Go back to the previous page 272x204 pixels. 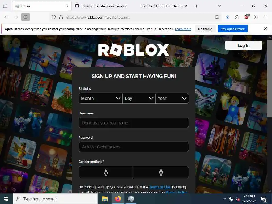coord(6,17)
